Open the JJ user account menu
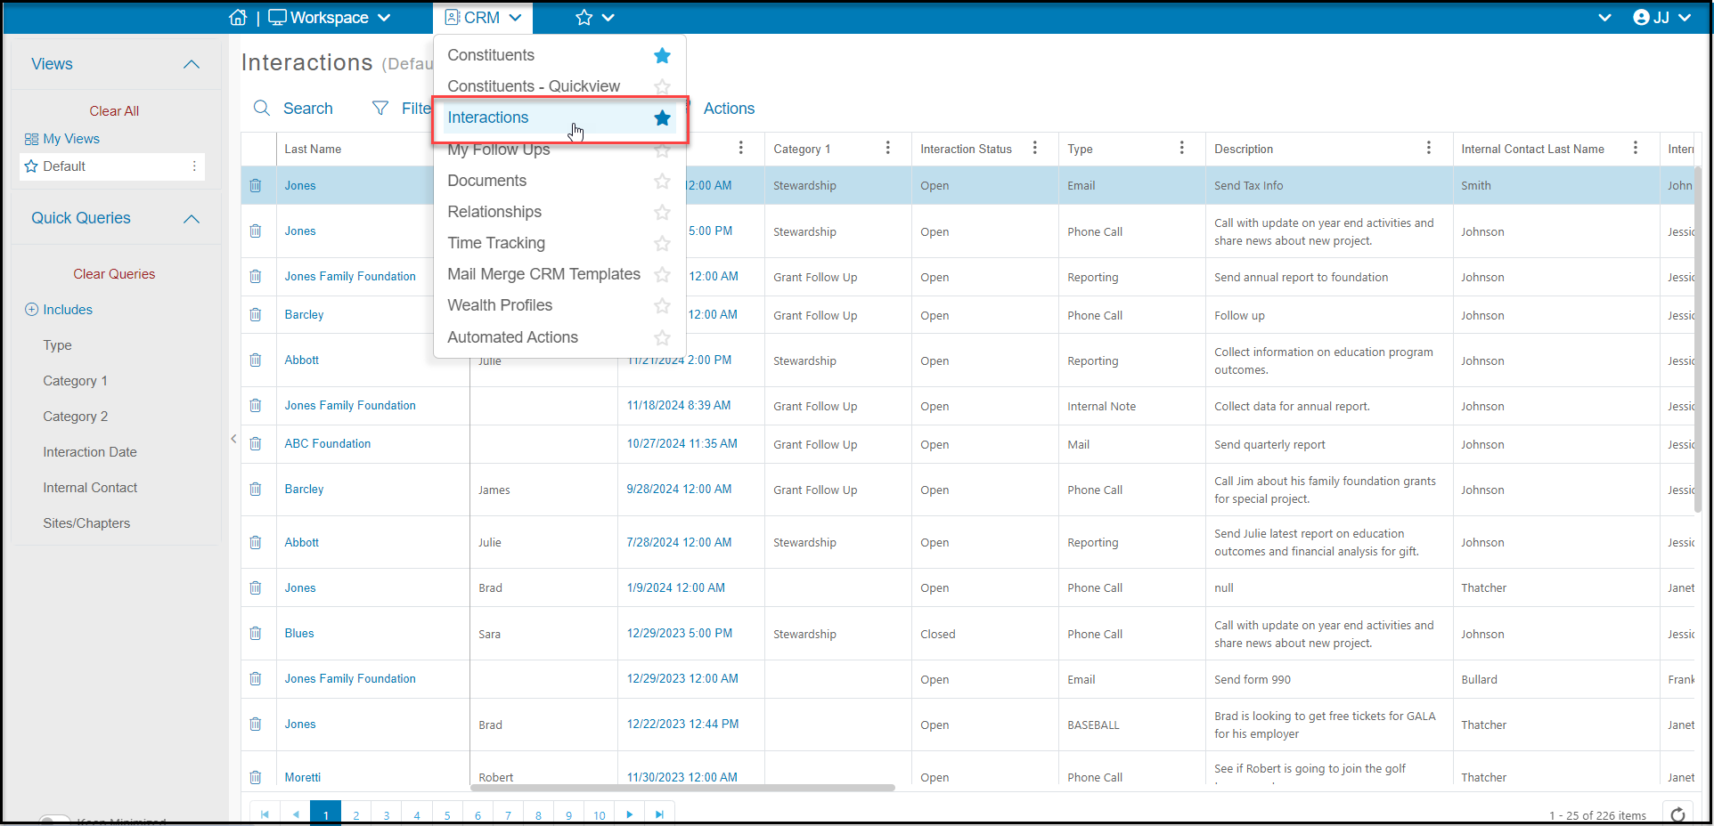This screenshot has width=1714, height=826. point(1662,18)
